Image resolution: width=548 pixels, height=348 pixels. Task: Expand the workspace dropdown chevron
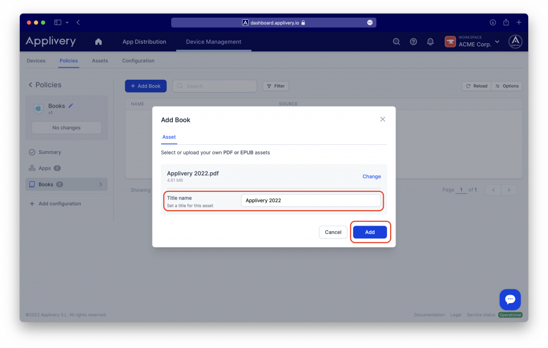click(x=497, y=42)
